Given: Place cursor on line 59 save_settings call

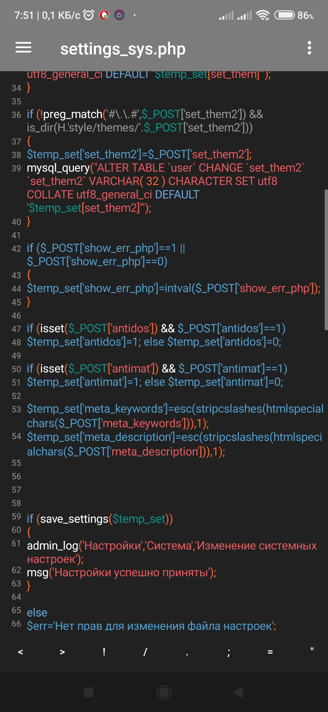Looking at the screenshot, I should [74, 519].
